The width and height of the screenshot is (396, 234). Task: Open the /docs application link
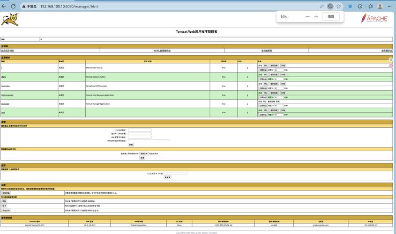tap(3, 77)
